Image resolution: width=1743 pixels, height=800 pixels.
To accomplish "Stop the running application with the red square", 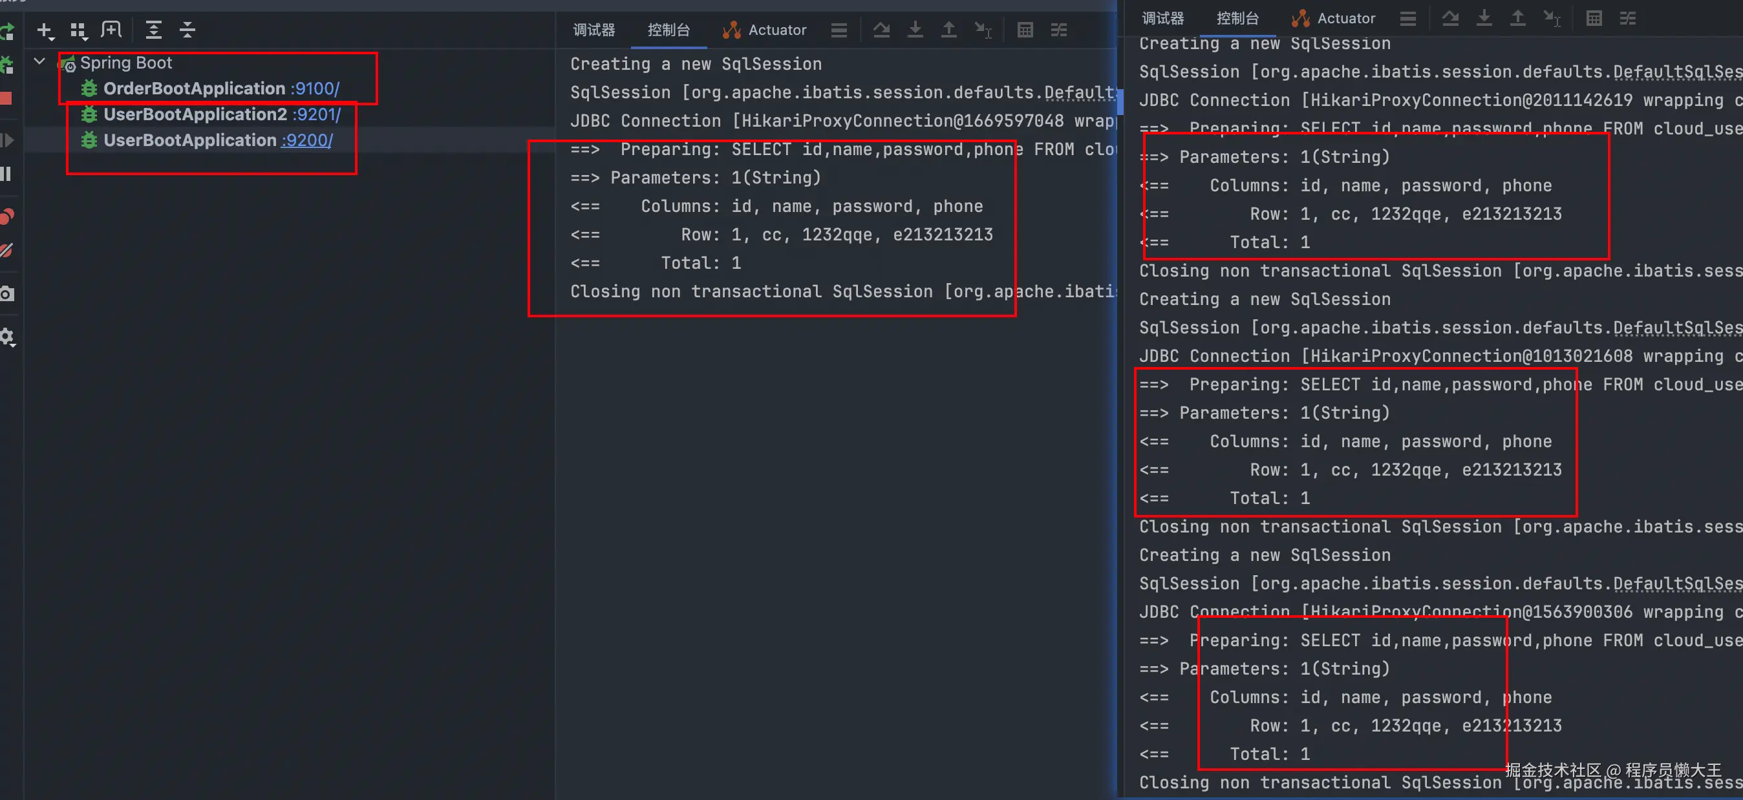I will pos(6,99).
